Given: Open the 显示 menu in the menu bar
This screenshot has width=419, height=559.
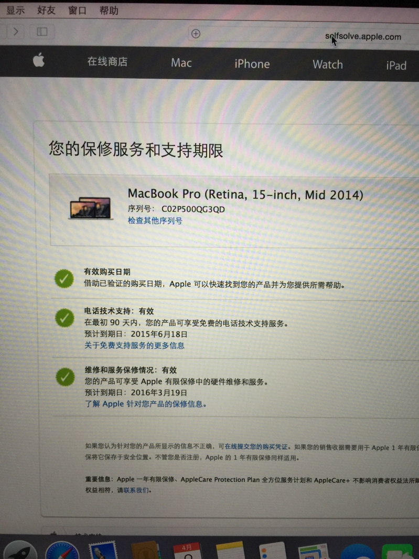Looking at the screenshot, I should point(15,10).
